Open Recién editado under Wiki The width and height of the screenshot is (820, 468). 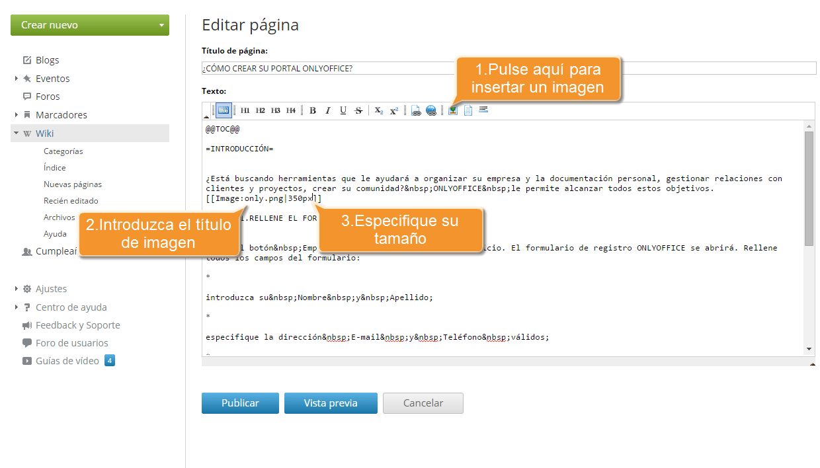pyautogui.click(x=71, y=201)
